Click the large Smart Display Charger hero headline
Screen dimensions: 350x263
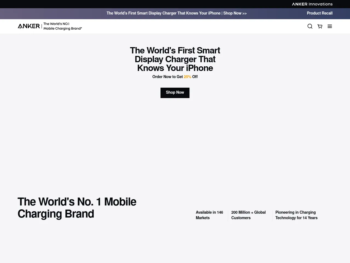click(x=175, y=59)
